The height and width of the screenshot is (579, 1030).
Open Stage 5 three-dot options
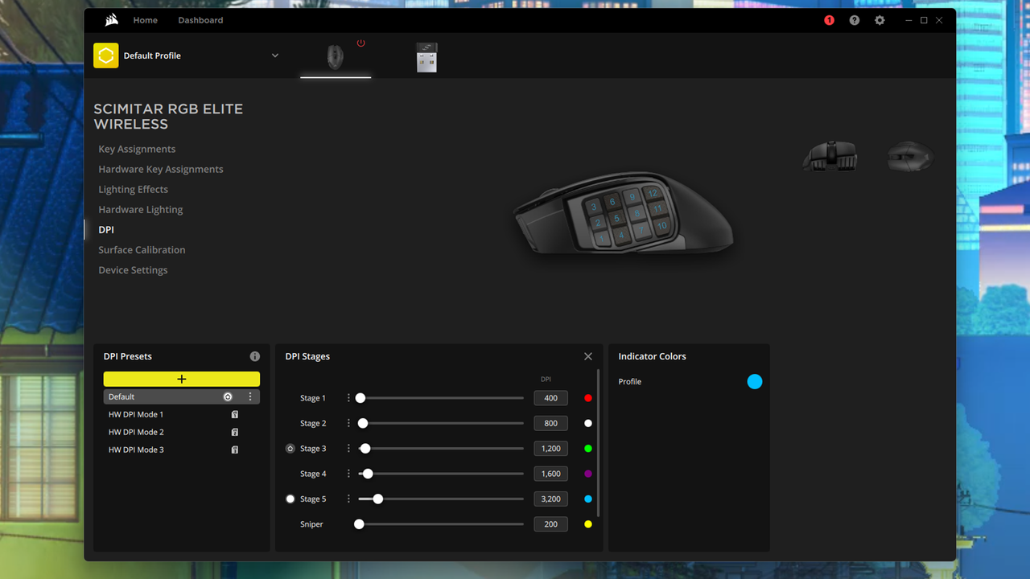click(348, 499)
